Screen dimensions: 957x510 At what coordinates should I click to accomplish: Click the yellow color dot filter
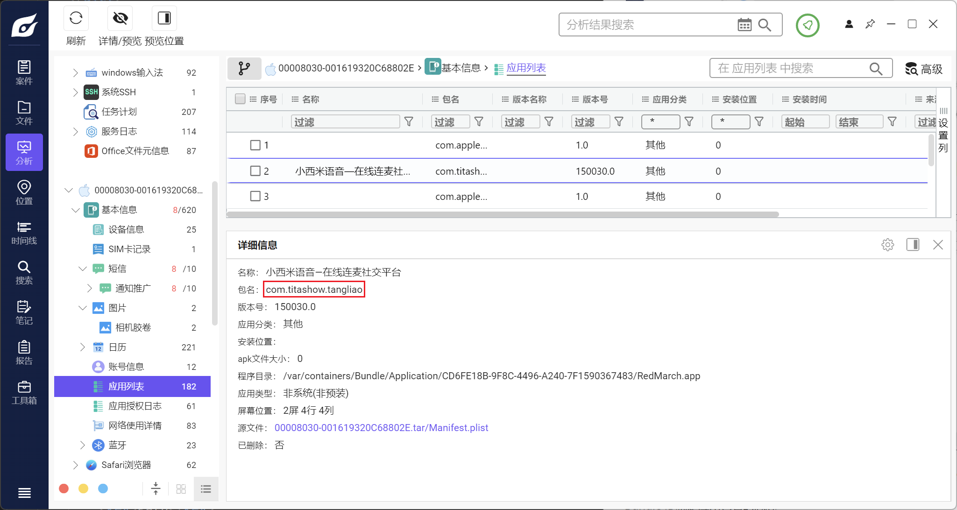[x=84, y=489]
